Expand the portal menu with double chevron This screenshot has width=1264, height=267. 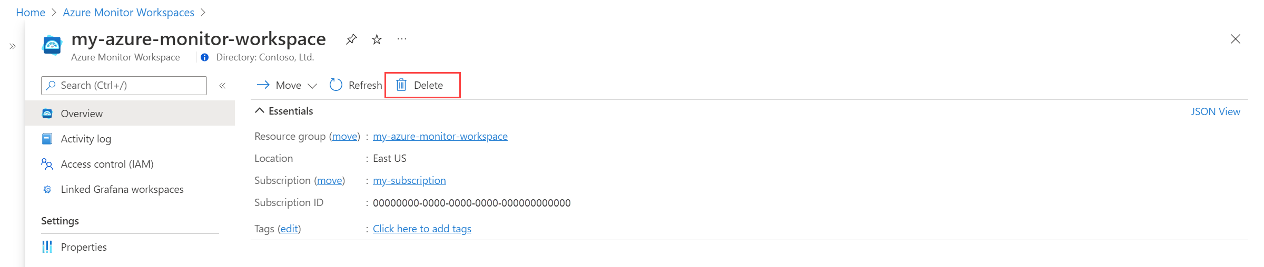point(13,46)
